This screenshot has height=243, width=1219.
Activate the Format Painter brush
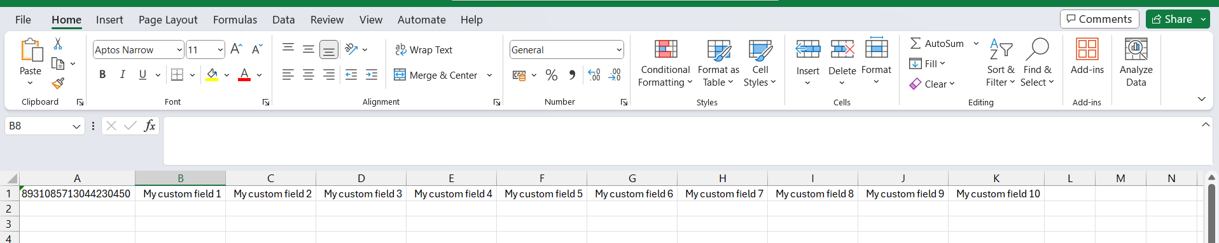[x=58, y=83]
